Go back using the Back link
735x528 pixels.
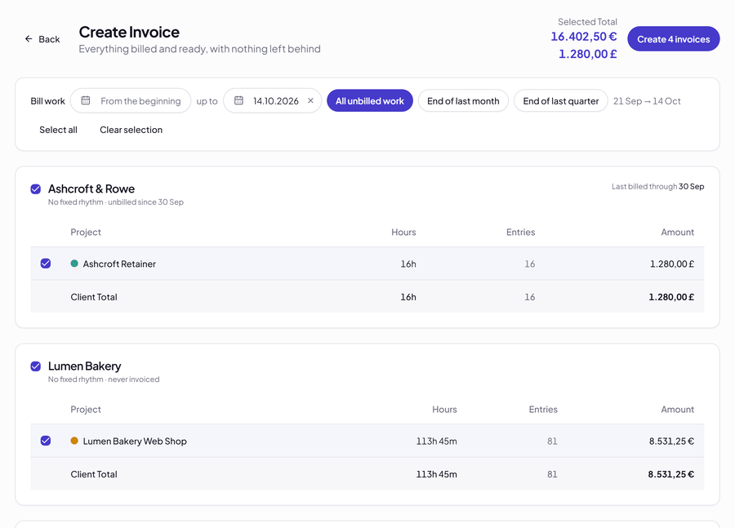coord(42,39)
